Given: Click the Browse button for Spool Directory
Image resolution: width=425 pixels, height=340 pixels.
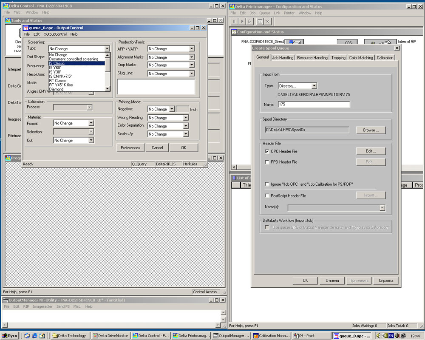Looking at the screenshot, I should point(371,130).
